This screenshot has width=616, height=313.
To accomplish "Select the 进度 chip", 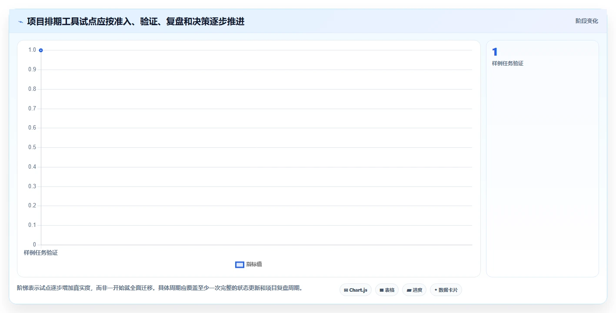I will pos(414,290).
